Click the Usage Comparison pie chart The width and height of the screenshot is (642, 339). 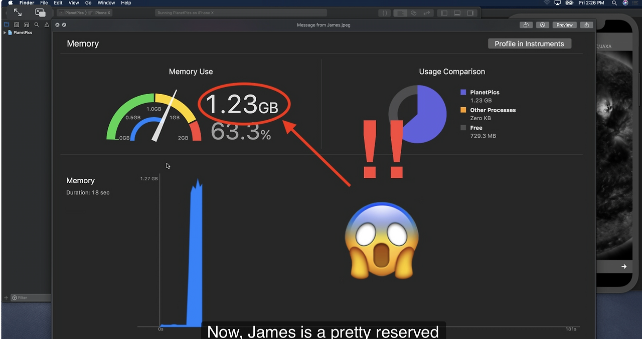[x=417, y=114]
